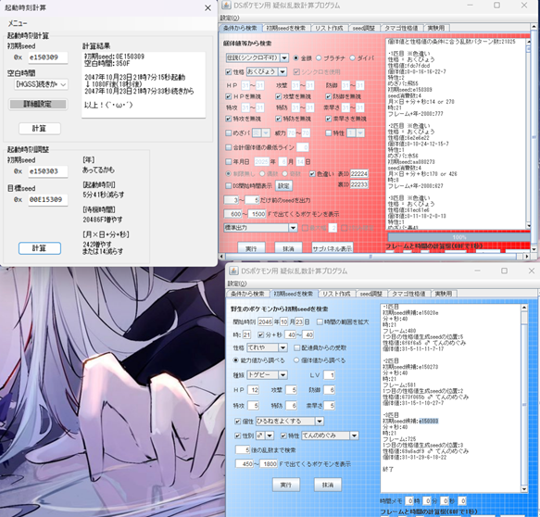Toggle the 分+秒 checkbox
The height and width of the screenshot is (517, 540).
260,334
